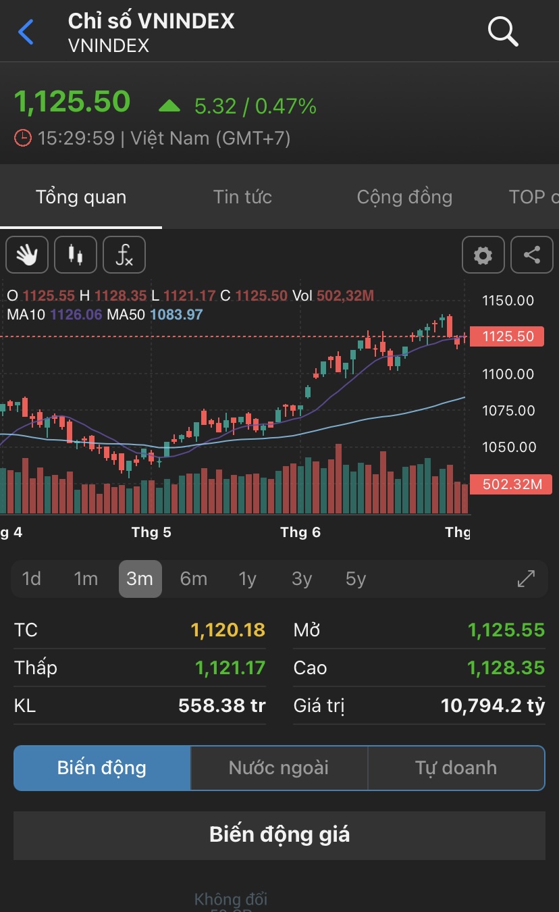559x912 pixels.
Task: Choose the 1y time range
Action: (x=248, y=579)
